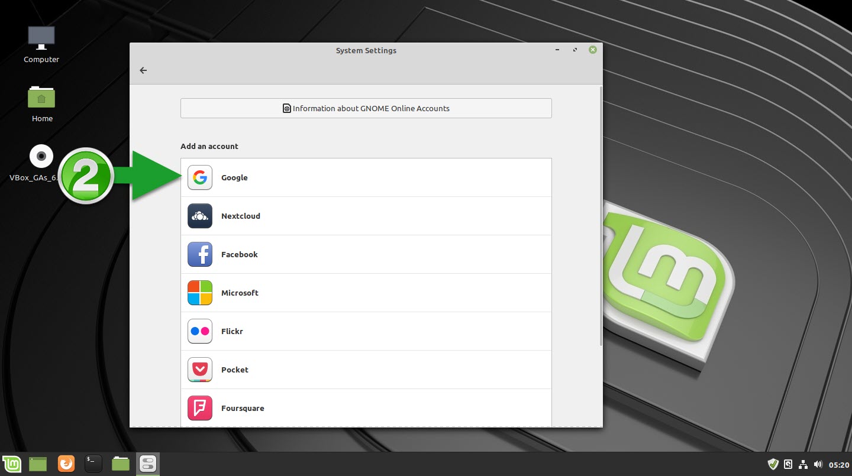Click the Flickr two-dot icon

click(x=200, y=331)
